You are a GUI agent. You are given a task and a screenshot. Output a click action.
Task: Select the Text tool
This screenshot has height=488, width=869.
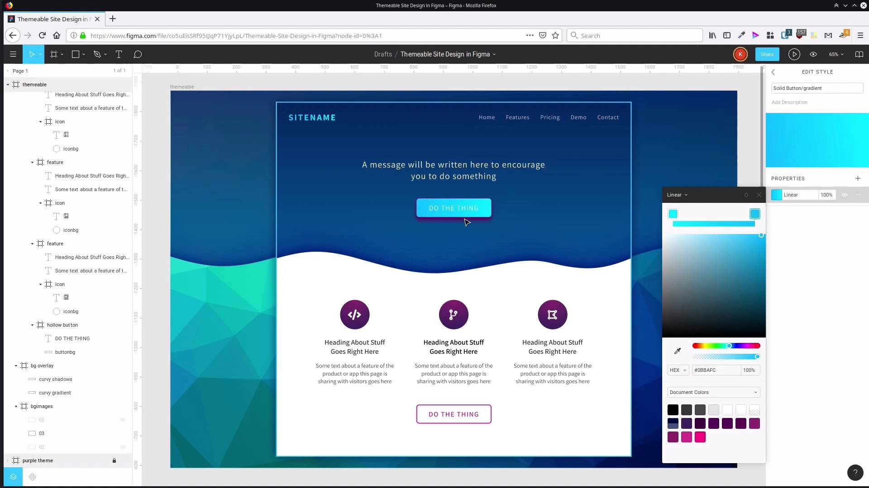click(119, 54)
